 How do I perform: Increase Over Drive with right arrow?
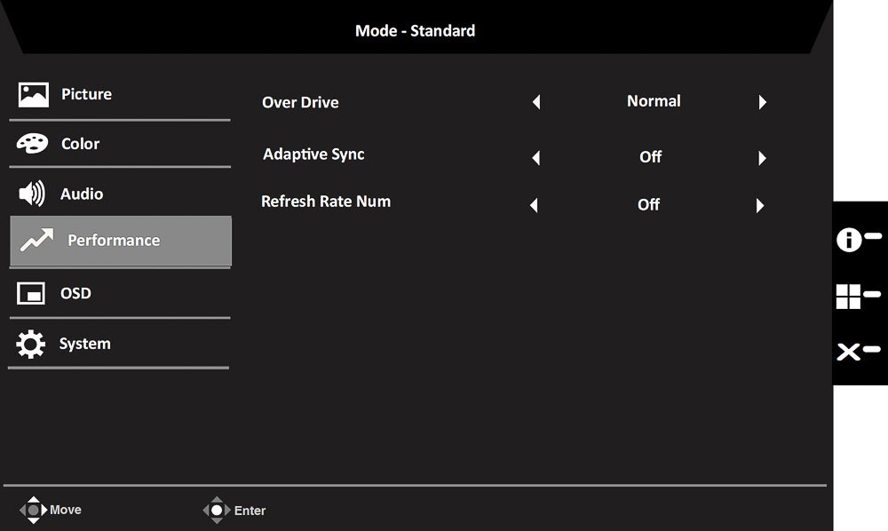pyautogui.click(x=763, y=102)
